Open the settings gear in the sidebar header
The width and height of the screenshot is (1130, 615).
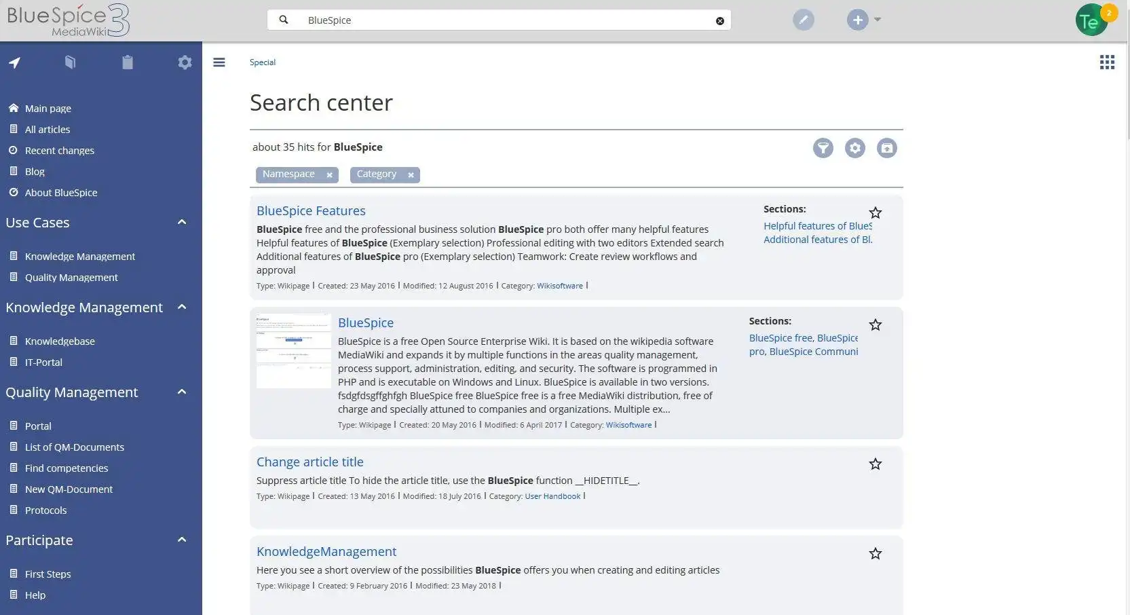pyautogui.click(x=185, y=62)
